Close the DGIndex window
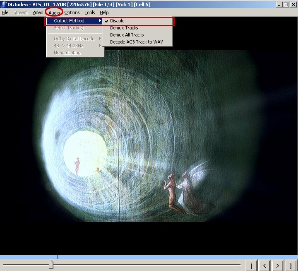Screen dimensions: 298x271 coord(293,5)
